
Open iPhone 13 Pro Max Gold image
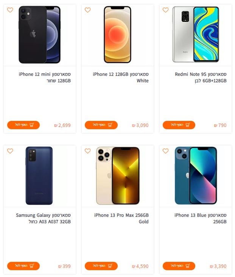tap(118, 175)
